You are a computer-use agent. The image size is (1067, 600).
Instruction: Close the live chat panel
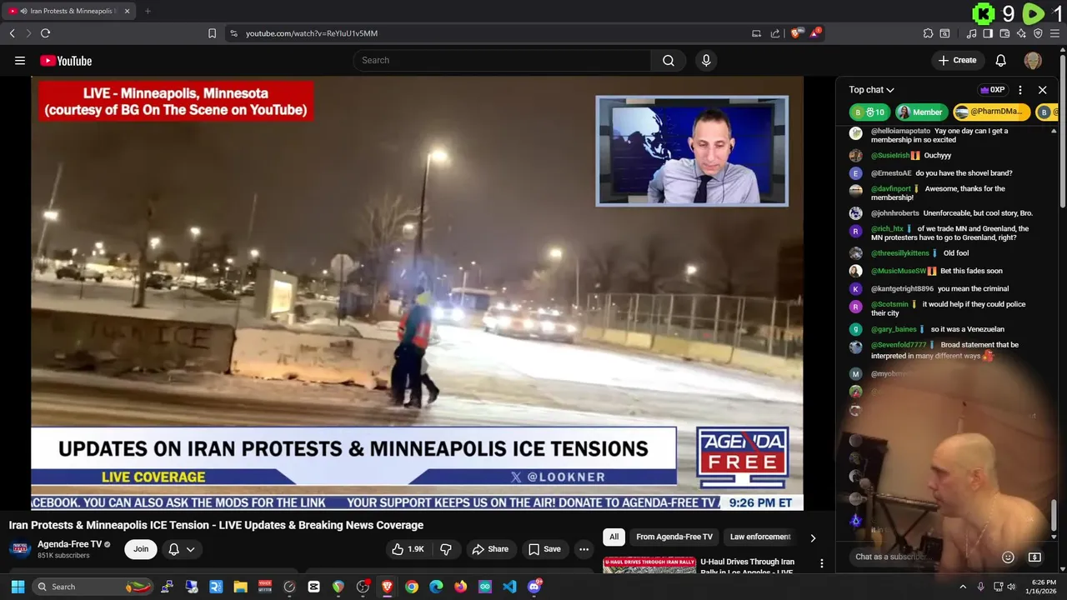point(1042,90)
